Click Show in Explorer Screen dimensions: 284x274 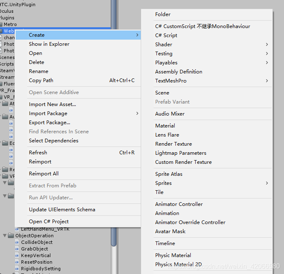pos(78,44)
